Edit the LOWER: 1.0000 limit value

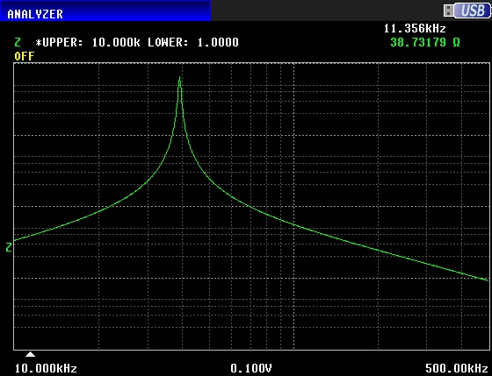pyautogui.click(x=193, y=42)
